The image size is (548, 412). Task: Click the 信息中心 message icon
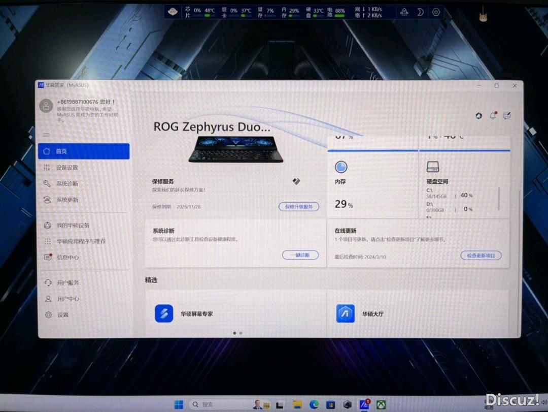tap(48, 257)
